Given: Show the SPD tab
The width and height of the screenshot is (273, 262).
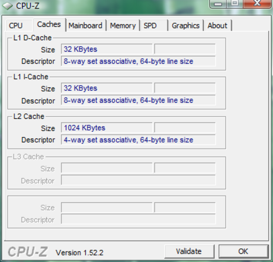Looking at the screenshot, I should click(150, 26).
